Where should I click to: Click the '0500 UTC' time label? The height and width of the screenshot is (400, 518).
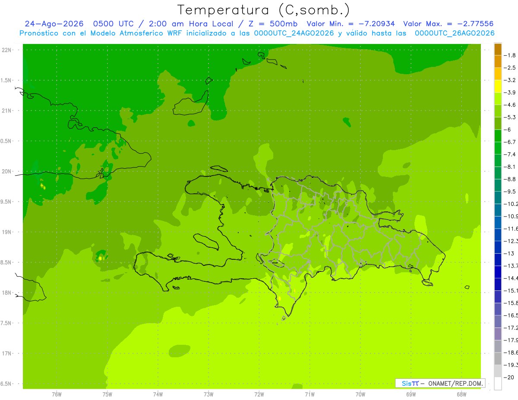coord(113,24)
